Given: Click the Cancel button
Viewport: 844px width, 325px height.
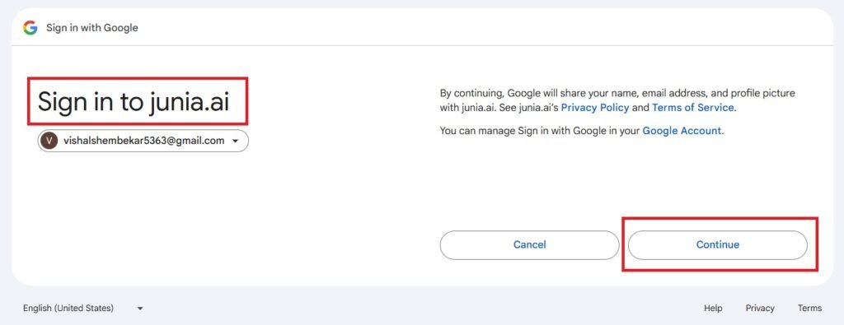Looking at the screenshot, I should tap(530, 245).
